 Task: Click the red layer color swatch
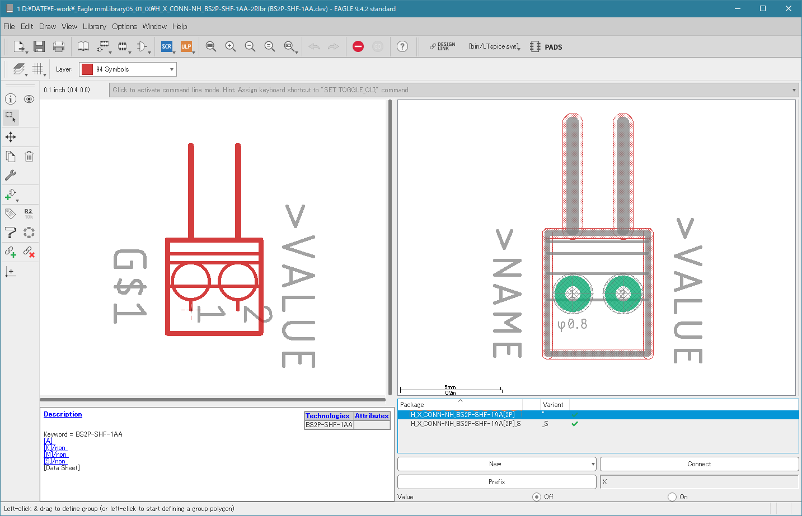87,69
